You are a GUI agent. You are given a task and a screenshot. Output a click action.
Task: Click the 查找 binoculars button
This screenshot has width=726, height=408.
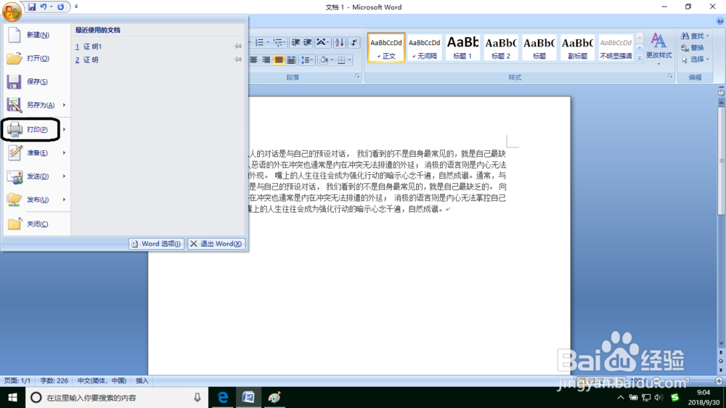coord(695,36)
